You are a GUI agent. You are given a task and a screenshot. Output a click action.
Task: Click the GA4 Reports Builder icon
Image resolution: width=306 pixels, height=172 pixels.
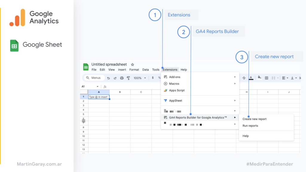tap(166, 117)
